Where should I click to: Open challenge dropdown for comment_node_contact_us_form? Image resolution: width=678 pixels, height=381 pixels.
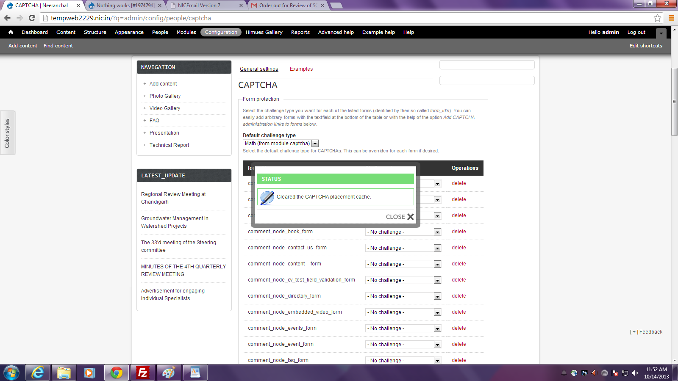403,248
